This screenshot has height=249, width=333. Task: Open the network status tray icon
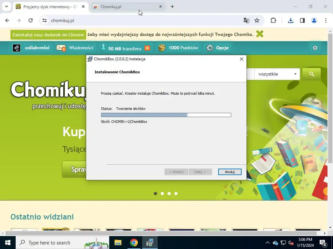click(283, 243)
